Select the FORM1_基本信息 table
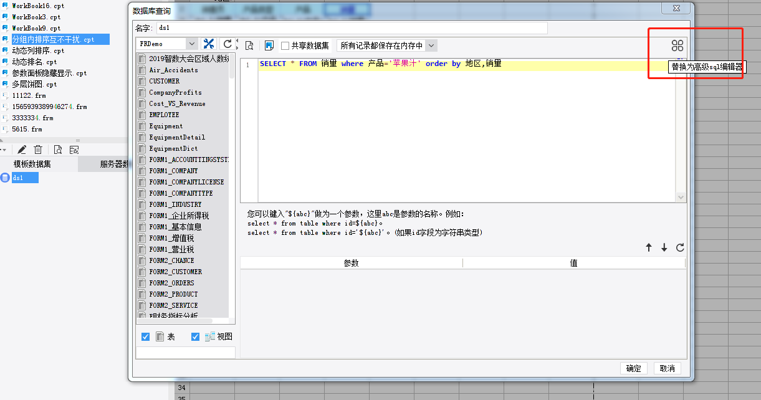 [x=175, y=227]
